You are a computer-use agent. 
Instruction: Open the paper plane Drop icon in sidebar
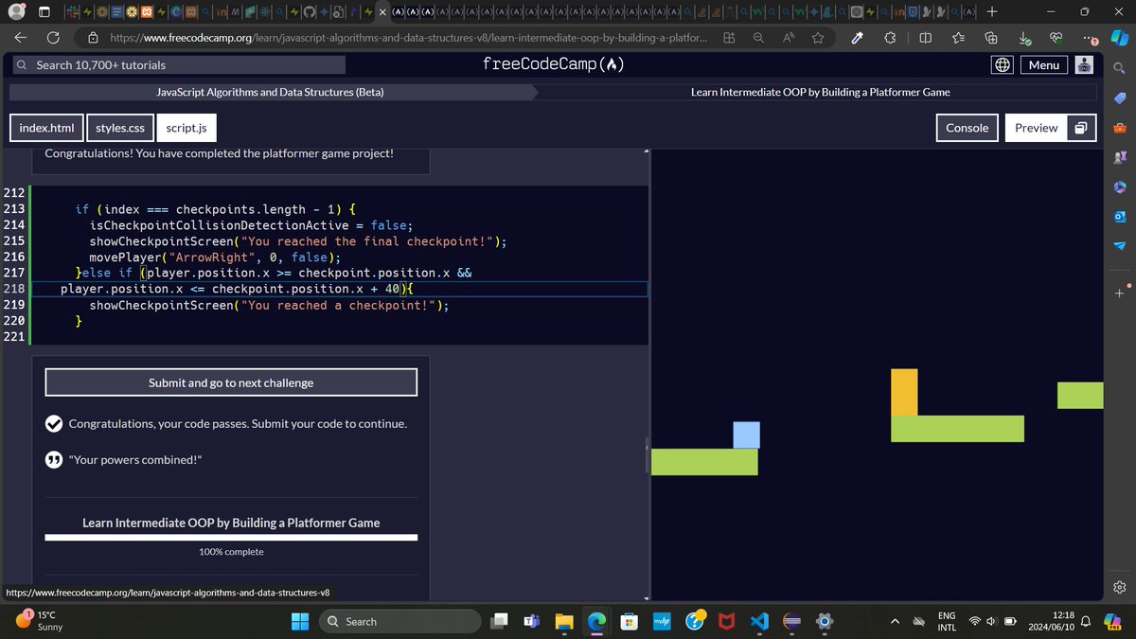(1119, 246)
